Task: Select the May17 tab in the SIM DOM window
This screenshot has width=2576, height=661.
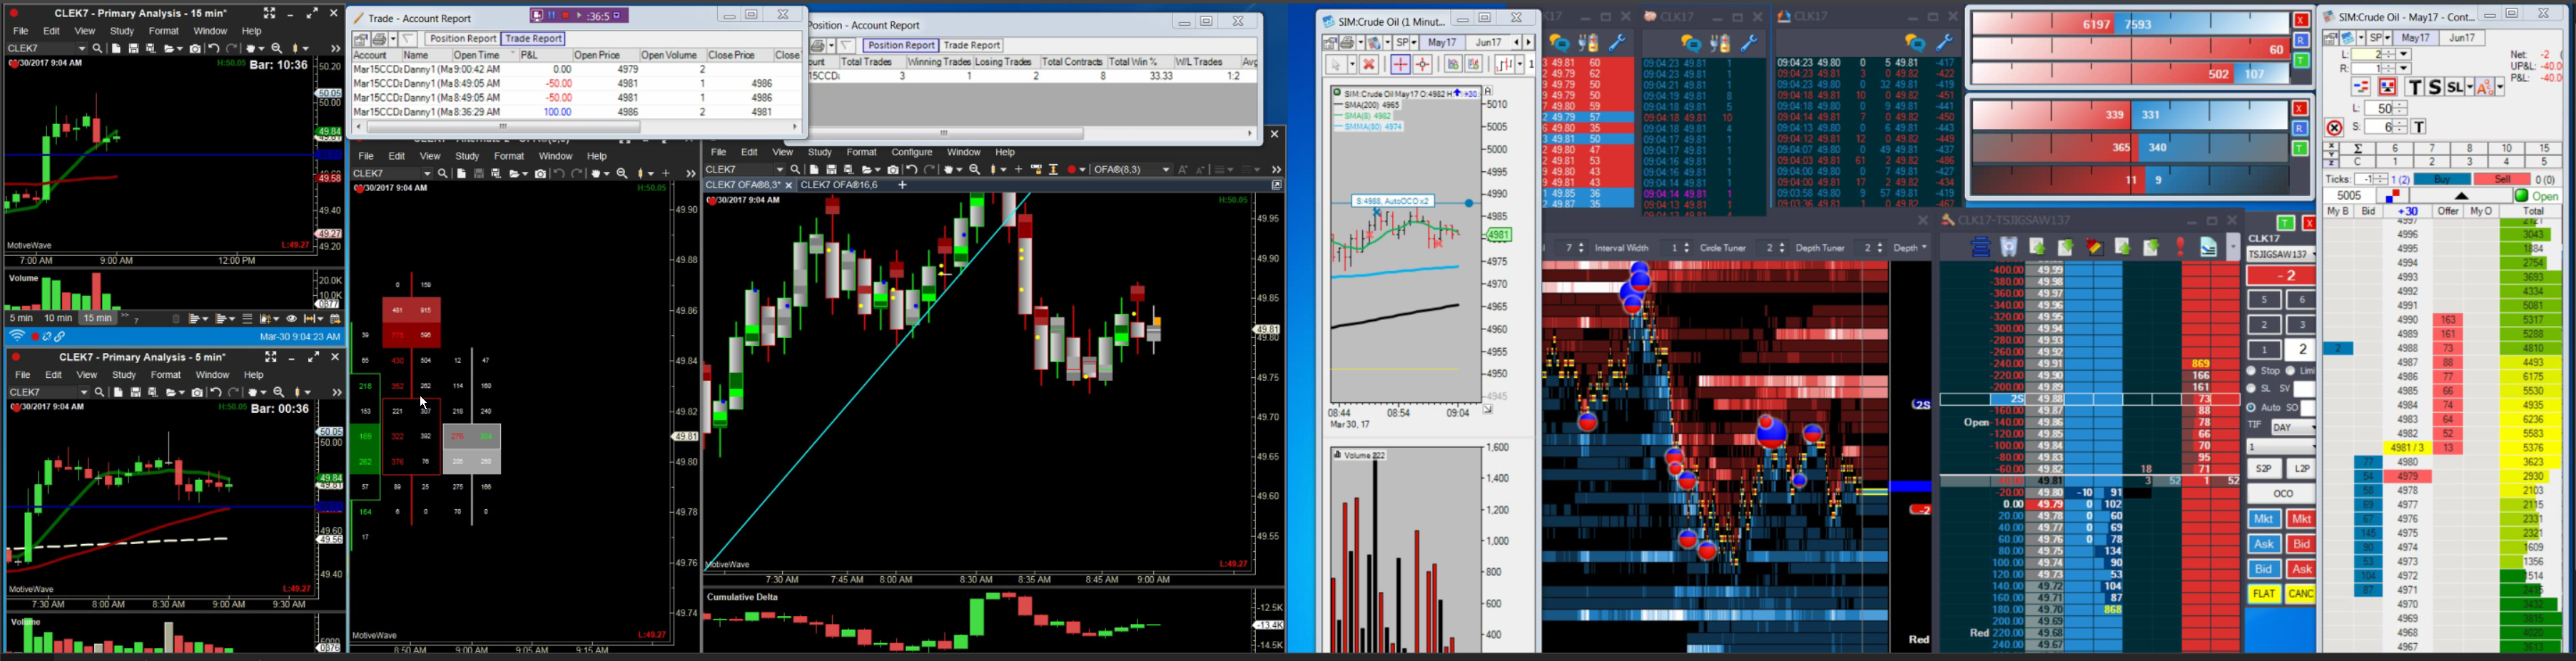Action: pos(2416,38)
